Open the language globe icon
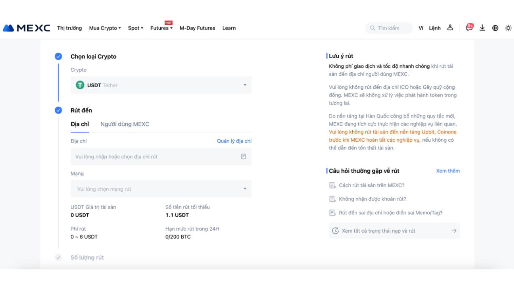The width and height of the screenshot is (514, 284). coord(495,28)
